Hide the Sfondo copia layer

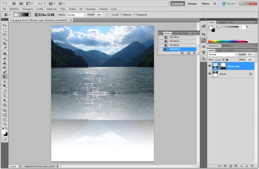tap(210, 66)
